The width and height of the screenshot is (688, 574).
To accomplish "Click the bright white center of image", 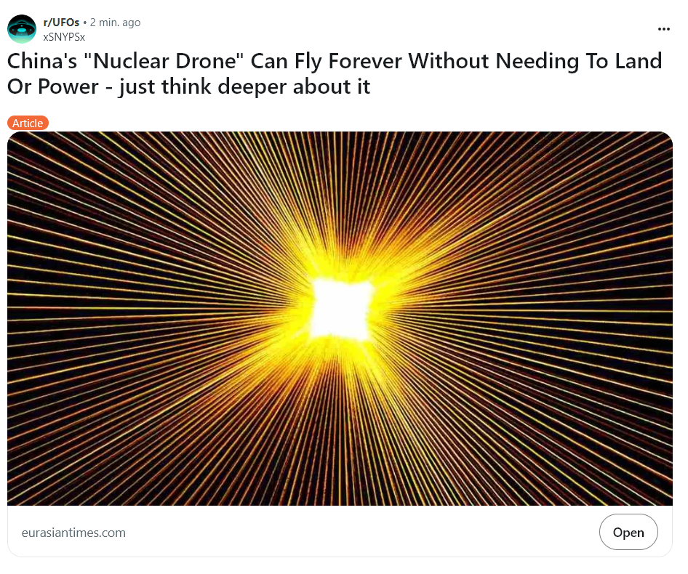I will click(341, 309).
